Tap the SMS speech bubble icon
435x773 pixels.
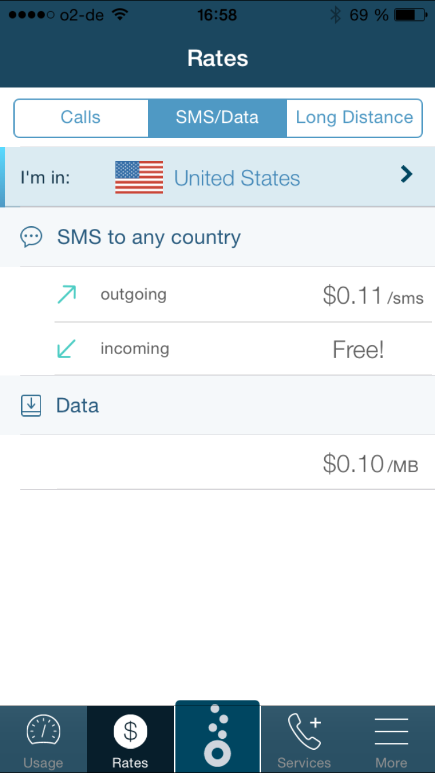31,237
